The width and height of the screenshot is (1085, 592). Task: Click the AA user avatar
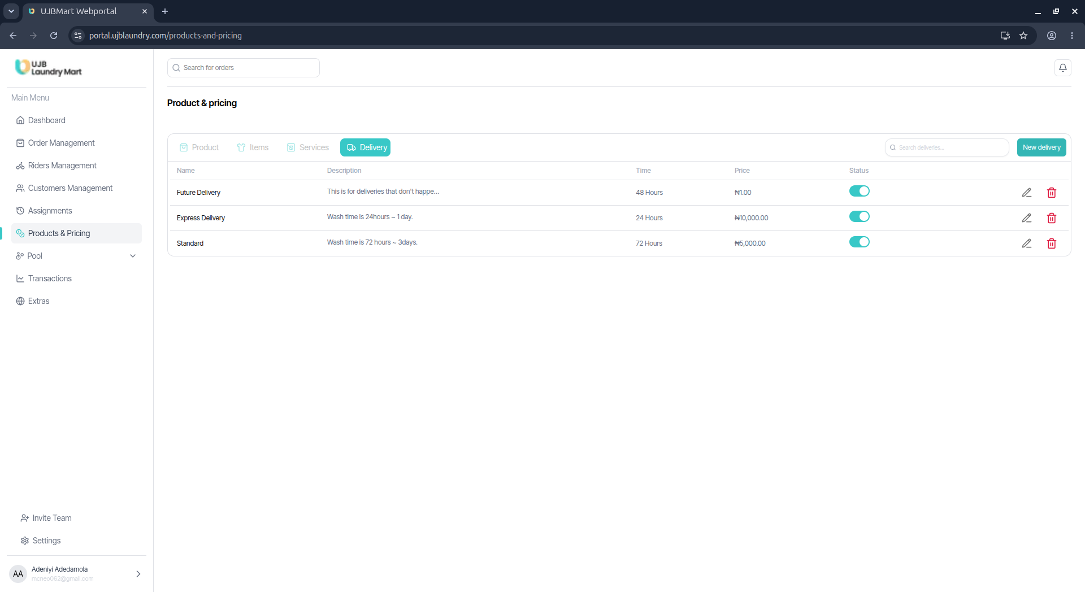[18, 574]
